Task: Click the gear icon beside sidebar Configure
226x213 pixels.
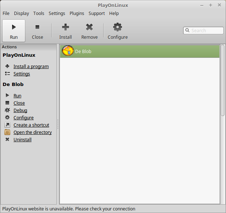Action: [x=7, y=117]
